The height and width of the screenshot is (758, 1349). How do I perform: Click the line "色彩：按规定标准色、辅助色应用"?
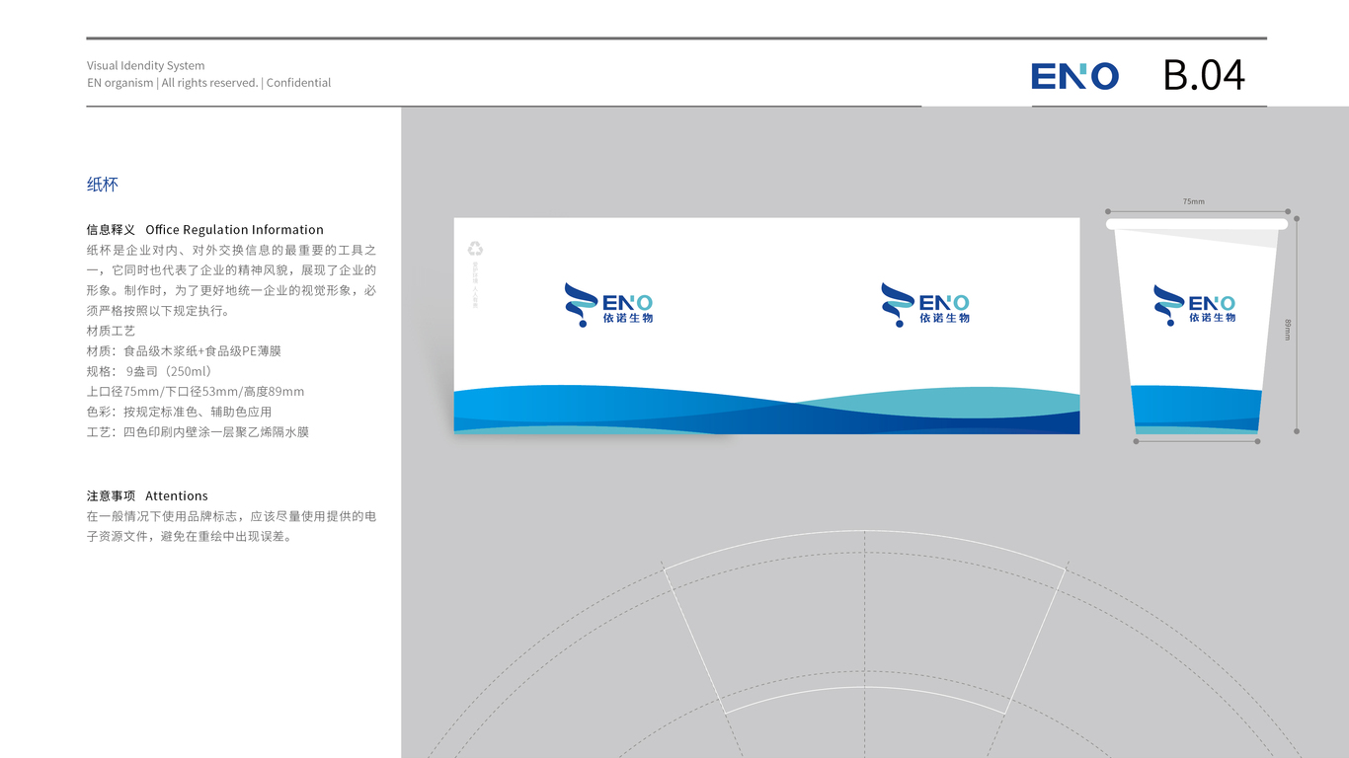click(179, 412)
